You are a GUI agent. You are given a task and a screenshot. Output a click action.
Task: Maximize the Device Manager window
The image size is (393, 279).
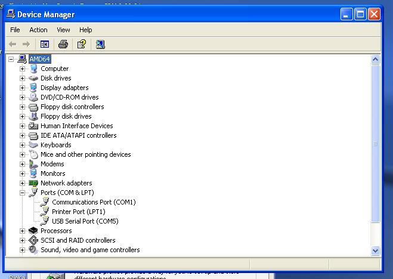click(x=360, y=14)
